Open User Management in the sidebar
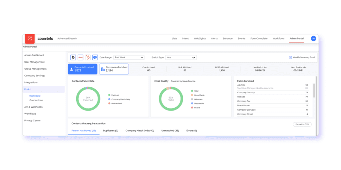This screenshot has width=341, height=170. [x=34, y=62]
